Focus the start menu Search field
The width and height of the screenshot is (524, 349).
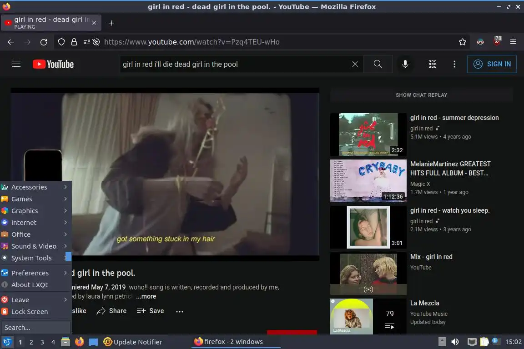pyautogui.click(x=35, y=328)
